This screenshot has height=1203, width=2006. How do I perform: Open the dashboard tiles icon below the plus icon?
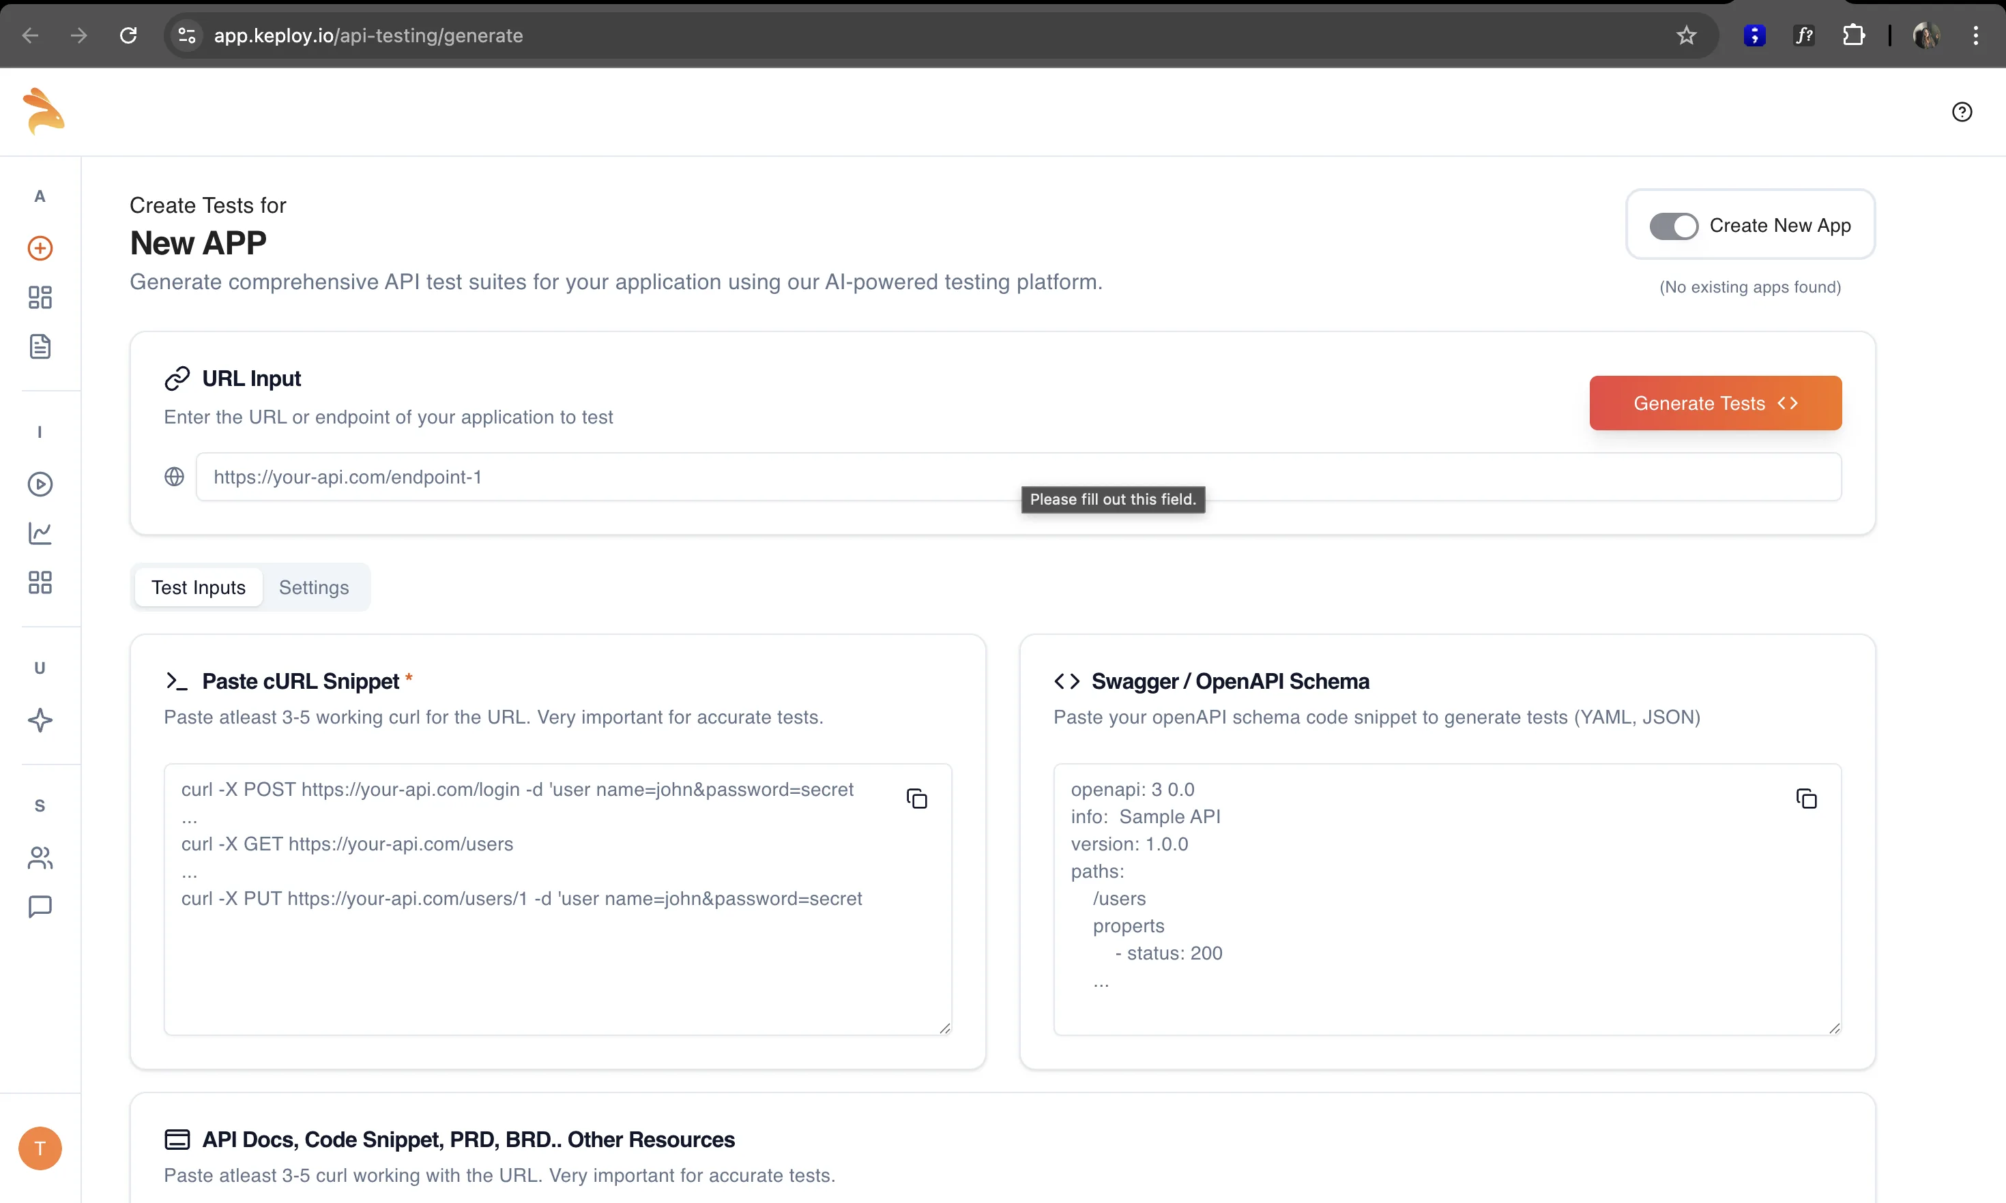pyautogui.click(x=40, y=297)
